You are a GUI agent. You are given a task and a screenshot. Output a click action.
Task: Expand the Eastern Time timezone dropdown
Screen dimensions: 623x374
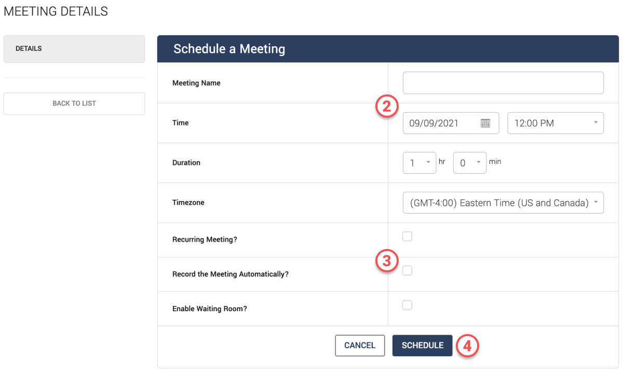(x=504, y=203)
